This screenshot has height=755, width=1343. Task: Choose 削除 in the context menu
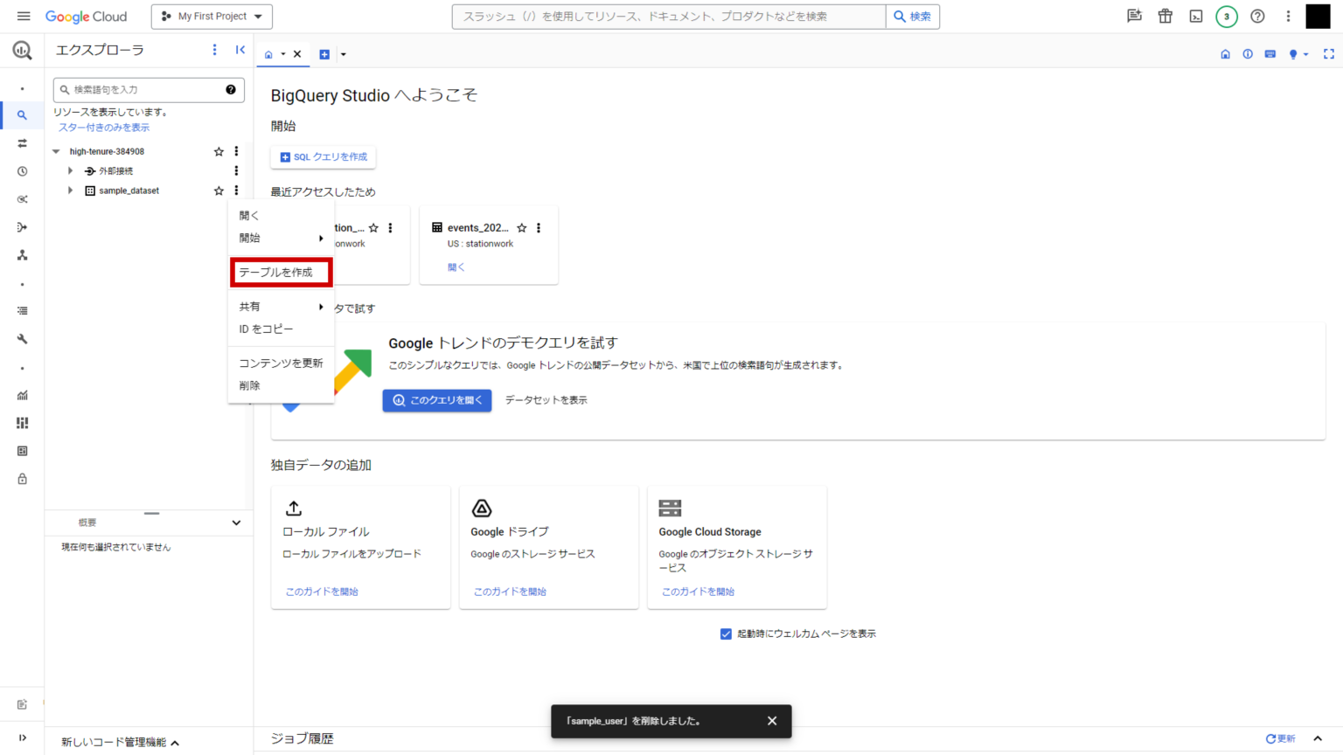(249, 384)
